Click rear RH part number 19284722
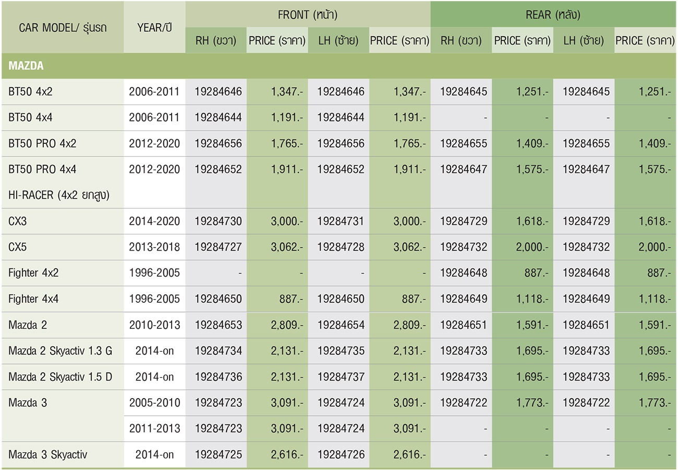 [x=464, y=403]
